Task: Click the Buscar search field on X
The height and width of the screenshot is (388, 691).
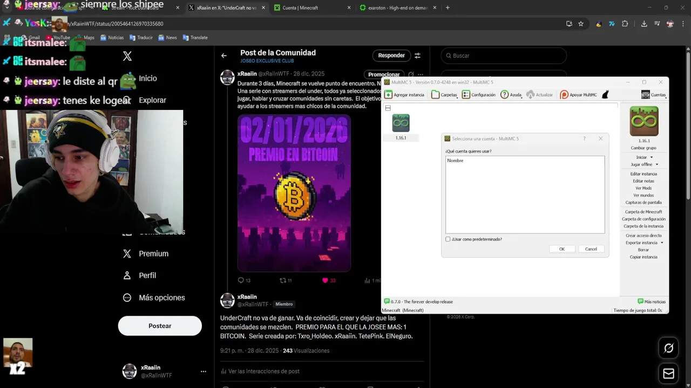Action: point(504,56)
